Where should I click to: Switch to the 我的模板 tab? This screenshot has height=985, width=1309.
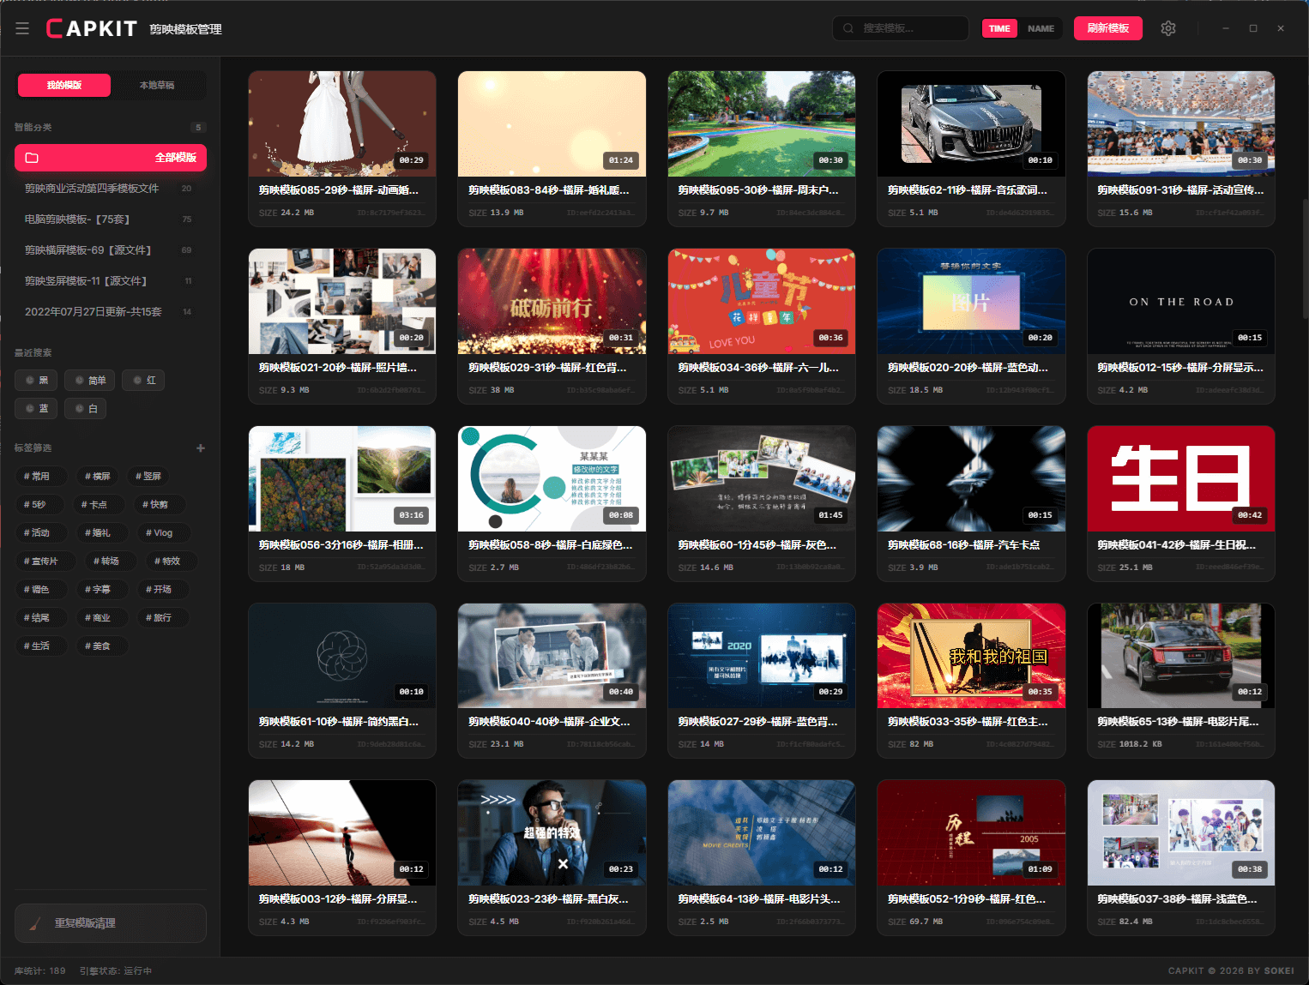64,85
